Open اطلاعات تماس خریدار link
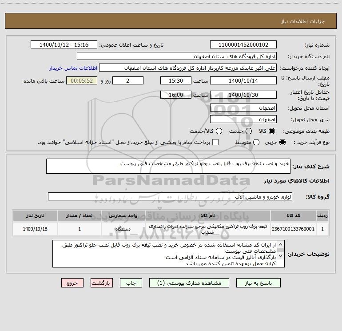The image size is (342, 331). click(x=73, y=68)
